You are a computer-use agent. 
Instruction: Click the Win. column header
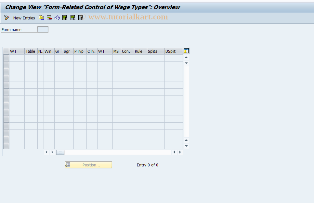click(49, 51)
